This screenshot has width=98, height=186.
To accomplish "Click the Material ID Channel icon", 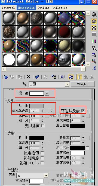I will pyautogui.click(x=62, y=77).
